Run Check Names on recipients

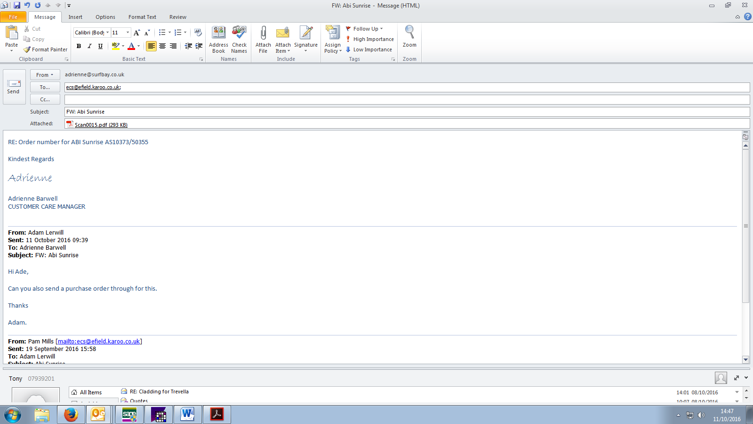(x=239, y=40)
